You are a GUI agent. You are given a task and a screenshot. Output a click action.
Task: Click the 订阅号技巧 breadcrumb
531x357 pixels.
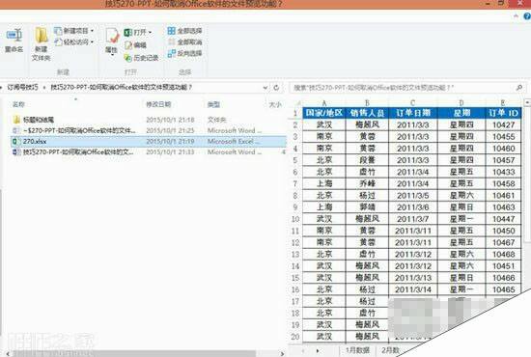click(x=22, y=87)
